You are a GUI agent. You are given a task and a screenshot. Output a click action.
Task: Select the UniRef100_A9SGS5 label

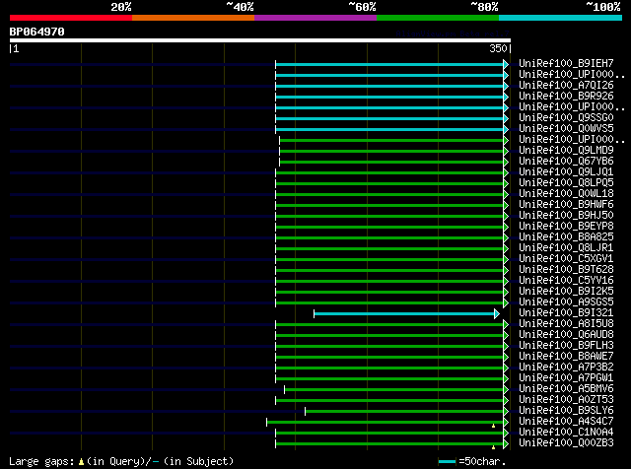[x=566, y=302]
